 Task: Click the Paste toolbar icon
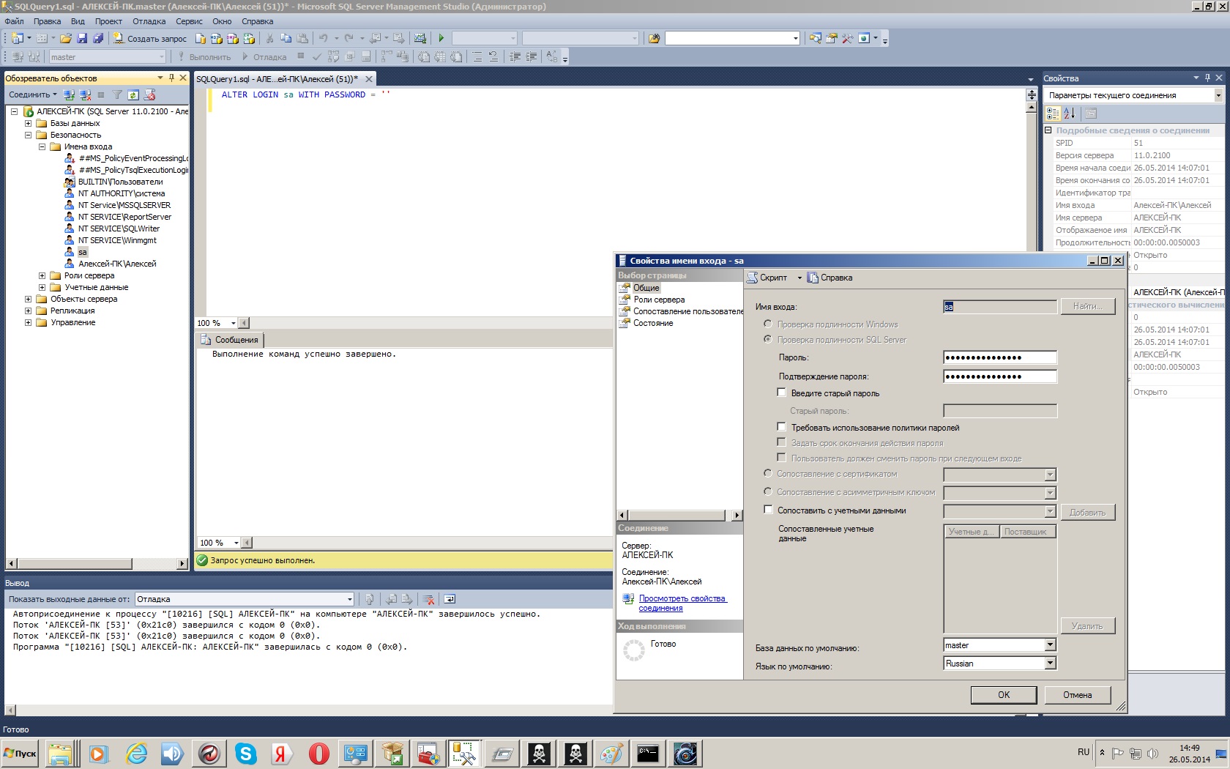click(302, 38)
